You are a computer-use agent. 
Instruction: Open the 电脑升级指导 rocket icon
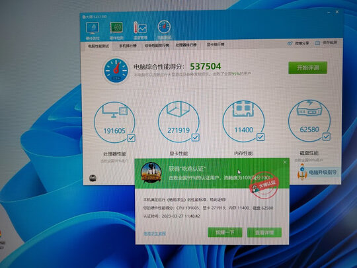point(302,172)
